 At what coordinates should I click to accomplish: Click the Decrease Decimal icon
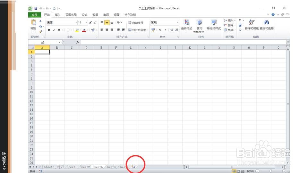177,30
